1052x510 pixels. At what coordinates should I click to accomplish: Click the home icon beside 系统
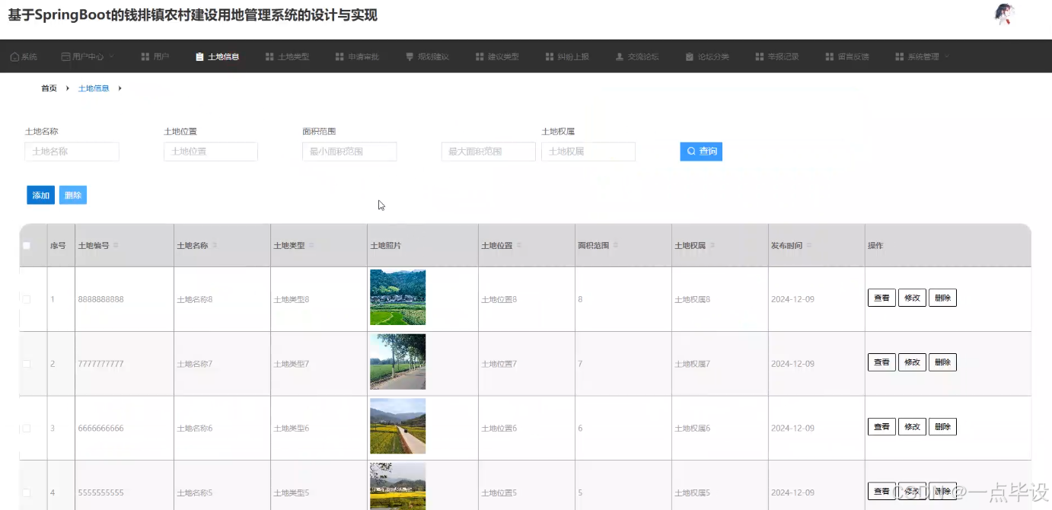point(14,57)
